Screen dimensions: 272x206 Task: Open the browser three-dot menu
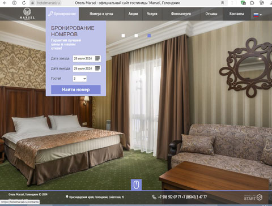tap(232, 3)
